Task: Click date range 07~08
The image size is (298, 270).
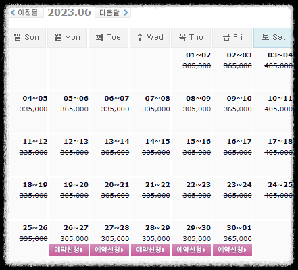Action: pyautogui.click(x=157, y=99)
